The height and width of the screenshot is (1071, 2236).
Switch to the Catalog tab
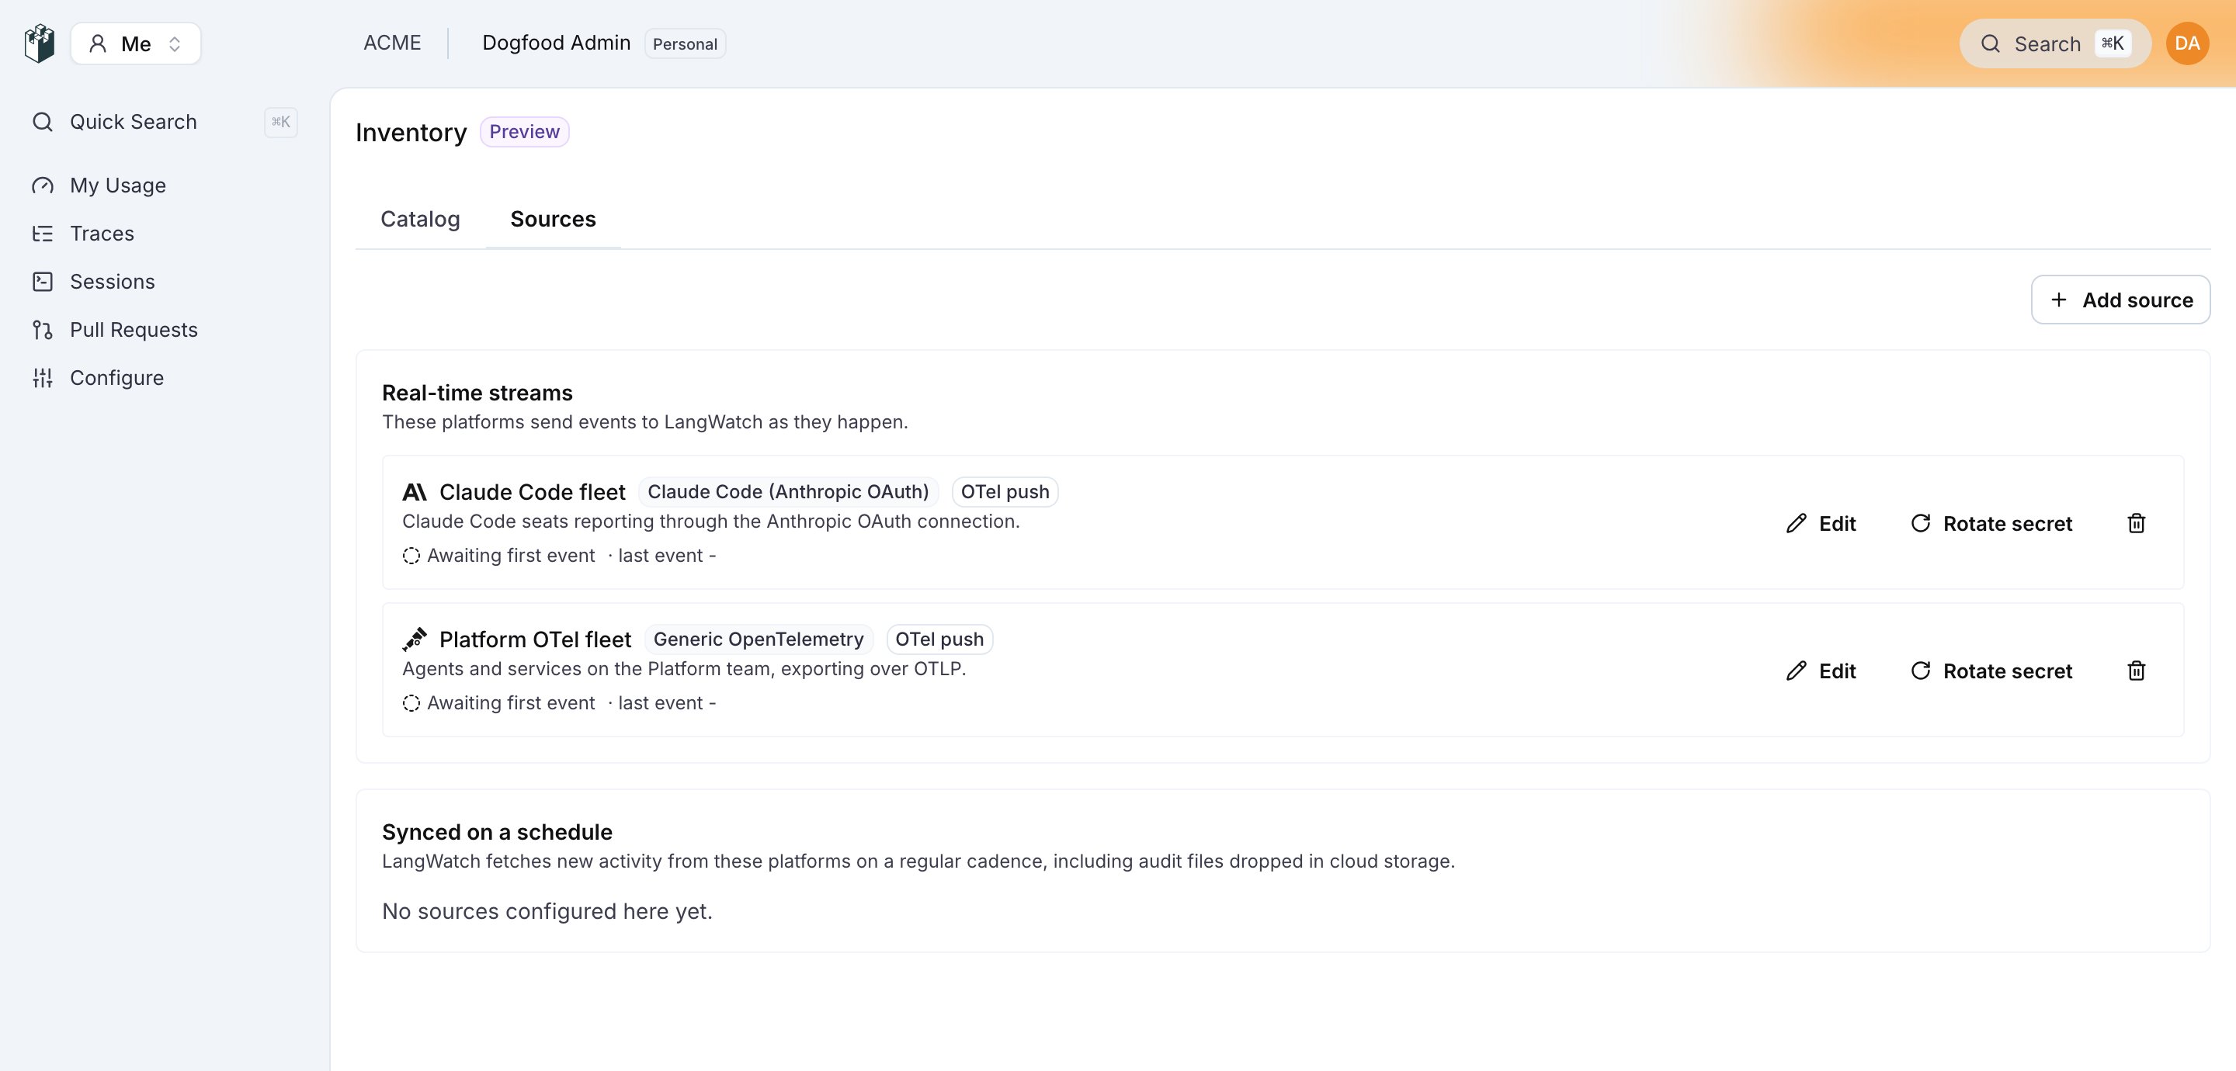point(420,219)
